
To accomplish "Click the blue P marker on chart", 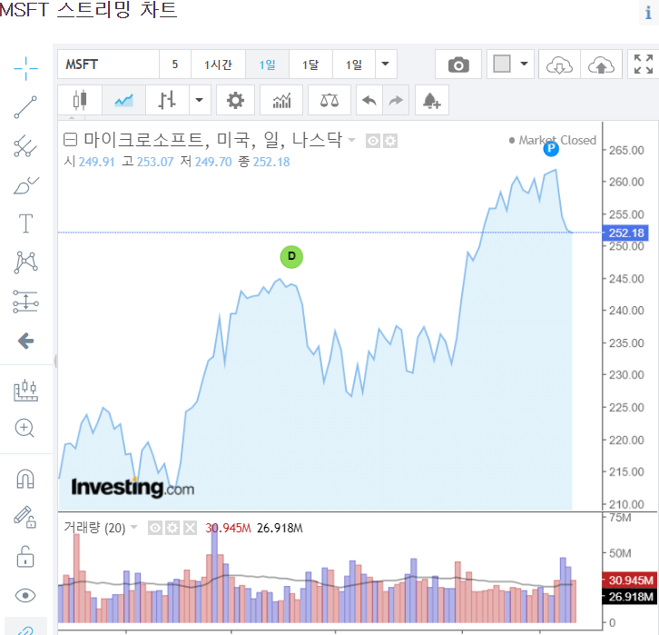I will pyautogui.click(x=551, y=148).
